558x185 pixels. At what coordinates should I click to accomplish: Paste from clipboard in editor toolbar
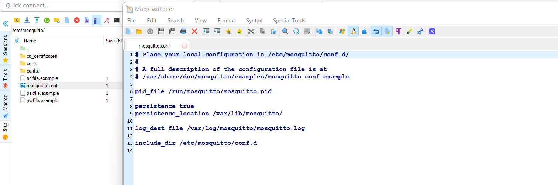[273, 31]
